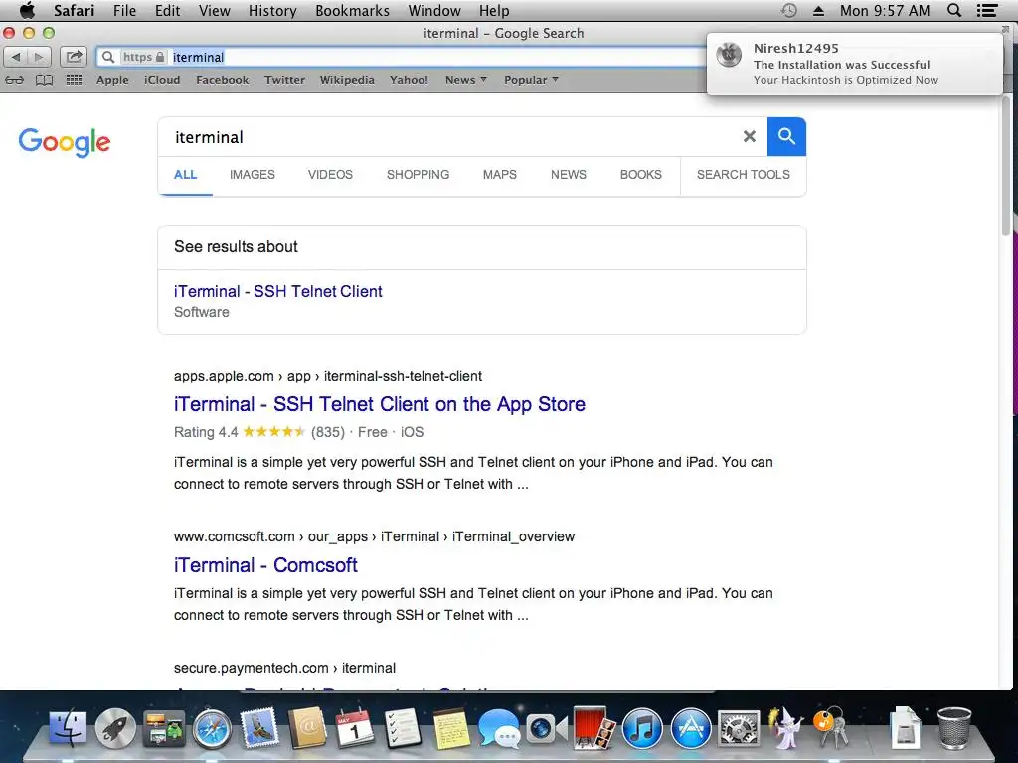Click the eject icon in menu bar
This screenshot has height=763, width=1018.
coord(819,11)
